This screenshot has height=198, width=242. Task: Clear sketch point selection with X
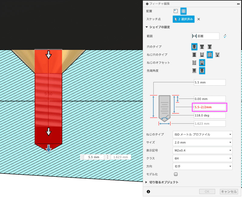click(x=199, y=19)
